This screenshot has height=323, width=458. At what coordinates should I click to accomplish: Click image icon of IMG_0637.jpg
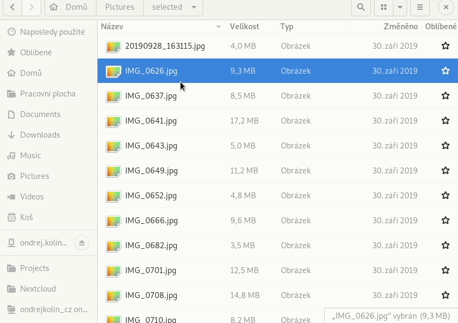(x=113, y=96)
